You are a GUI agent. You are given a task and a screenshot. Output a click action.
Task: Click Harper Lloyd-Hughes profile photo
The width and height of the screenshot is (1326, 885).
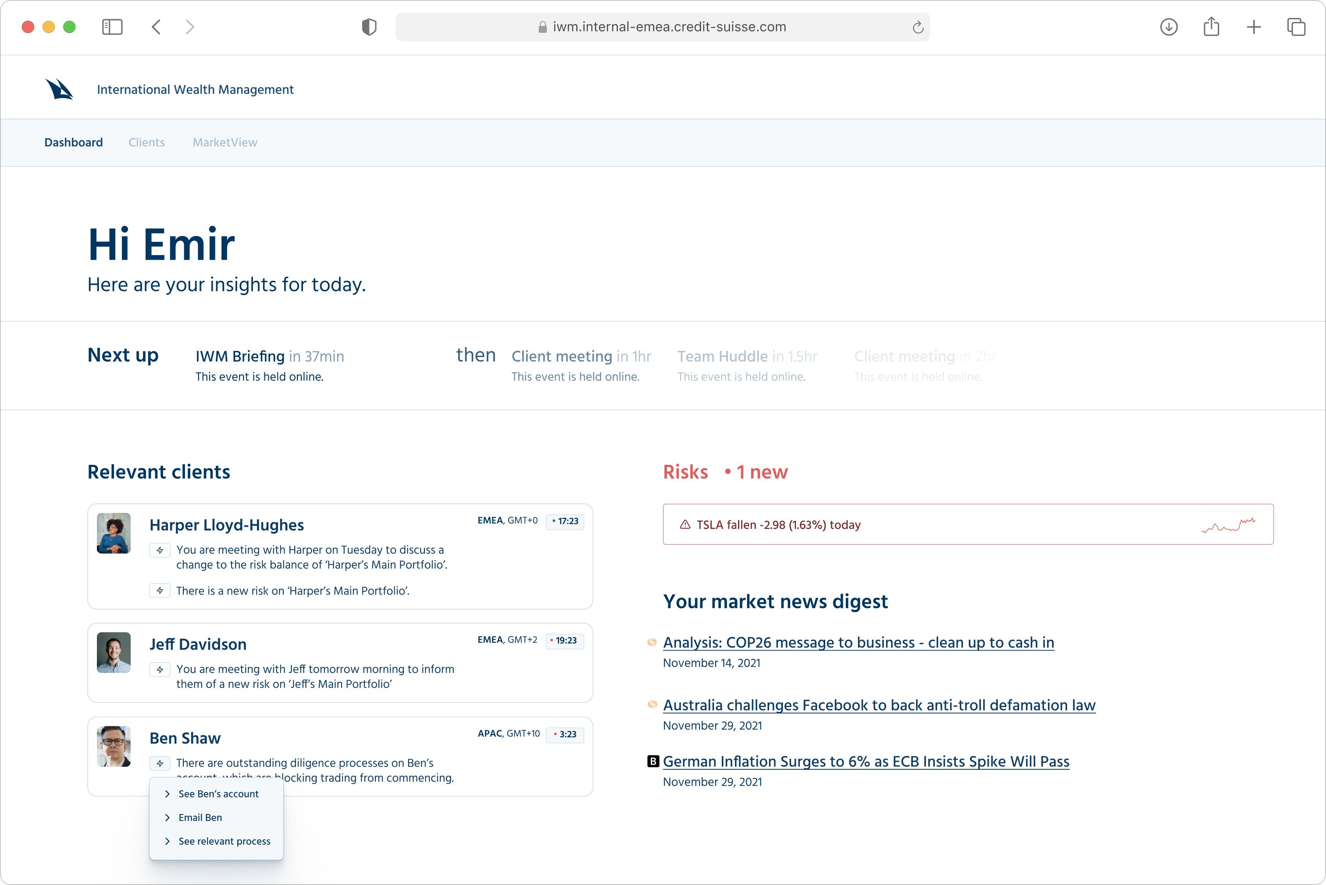tap(114, 533)
